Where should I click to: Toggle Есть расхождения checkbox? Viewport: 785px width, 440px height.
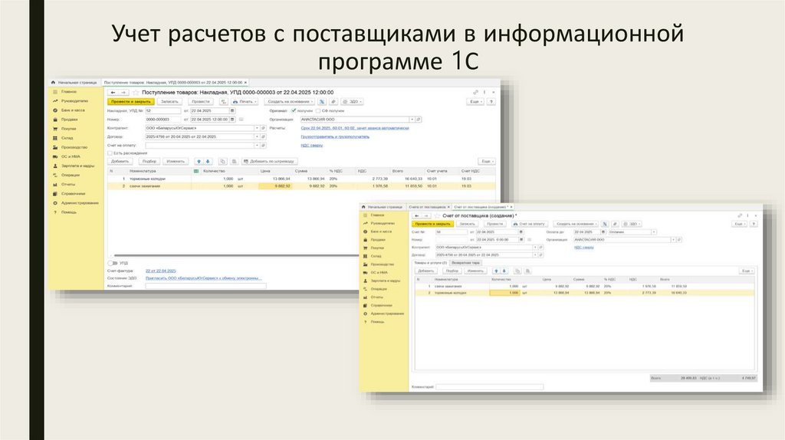[x=110, y=153]
